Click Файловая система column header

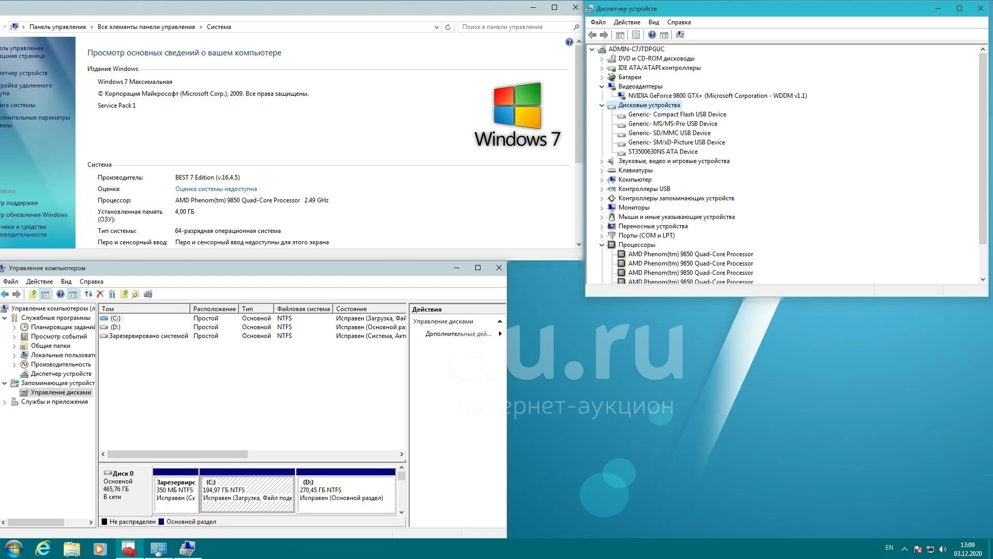[x=303, y=308]
